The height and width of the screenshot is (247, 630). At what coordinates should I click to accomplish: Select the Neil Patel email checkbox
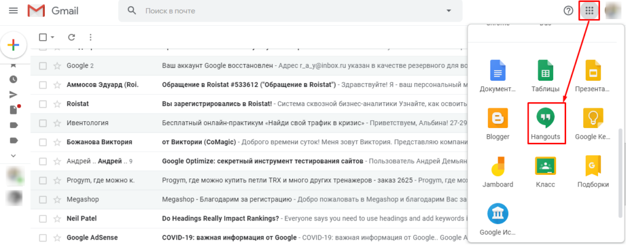coord(43,219)
